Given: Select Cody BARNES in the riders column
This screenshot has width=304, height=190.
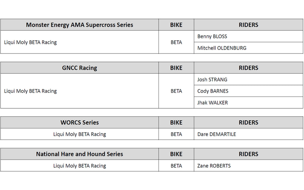Looking at the screenshot, I should pyautogui.click(x=213, y=91).
